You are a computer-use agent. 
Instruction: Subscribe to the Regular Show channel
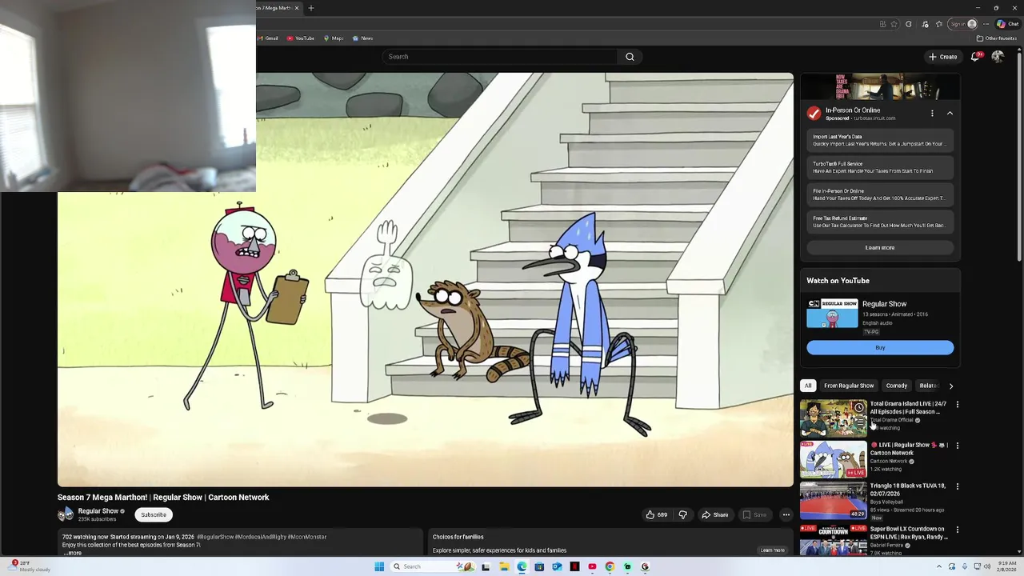coord(154,514)
